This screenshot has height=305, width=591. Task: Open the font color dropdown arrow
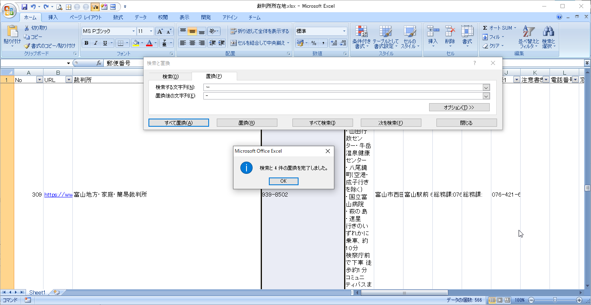click(155, 43)
